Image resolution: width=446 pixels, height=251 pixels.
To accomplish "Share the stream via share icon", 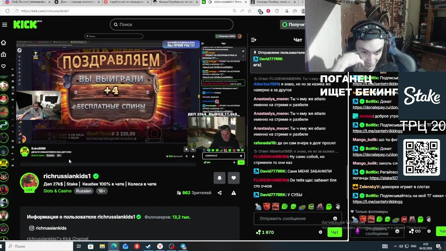I will point(220,193).
